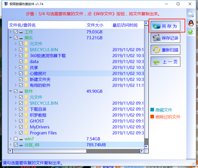Screen dimensions: 198x168
Task: Click the 保存记录 button
Action: 165,38
